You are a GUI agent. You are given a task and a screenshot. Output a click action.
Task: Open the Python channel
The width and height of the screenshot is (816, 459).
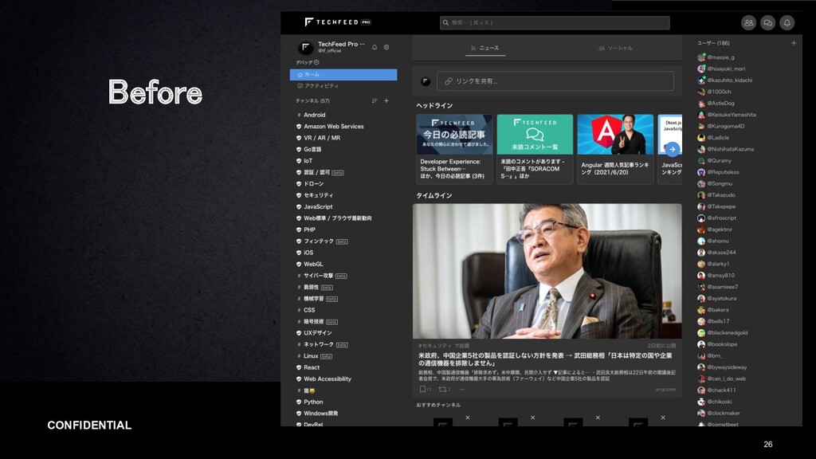312,402
